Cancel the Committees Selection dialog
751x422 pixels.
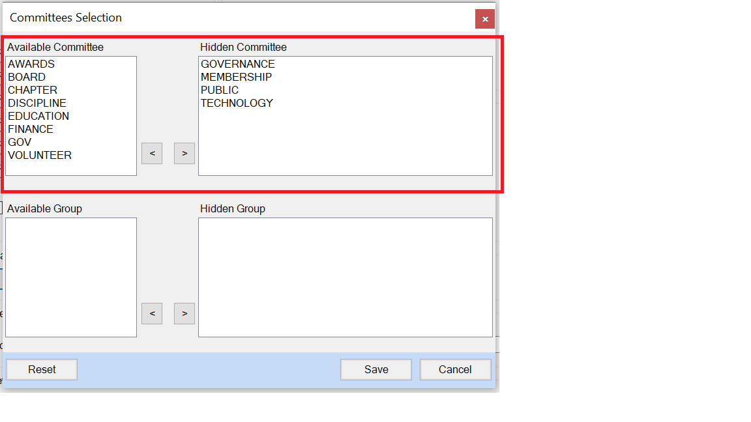coord(455,369)
